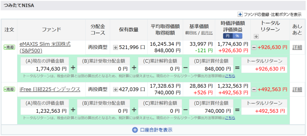Click the blue plus circle beside 口座合計を表示

(x=135, y=130)
